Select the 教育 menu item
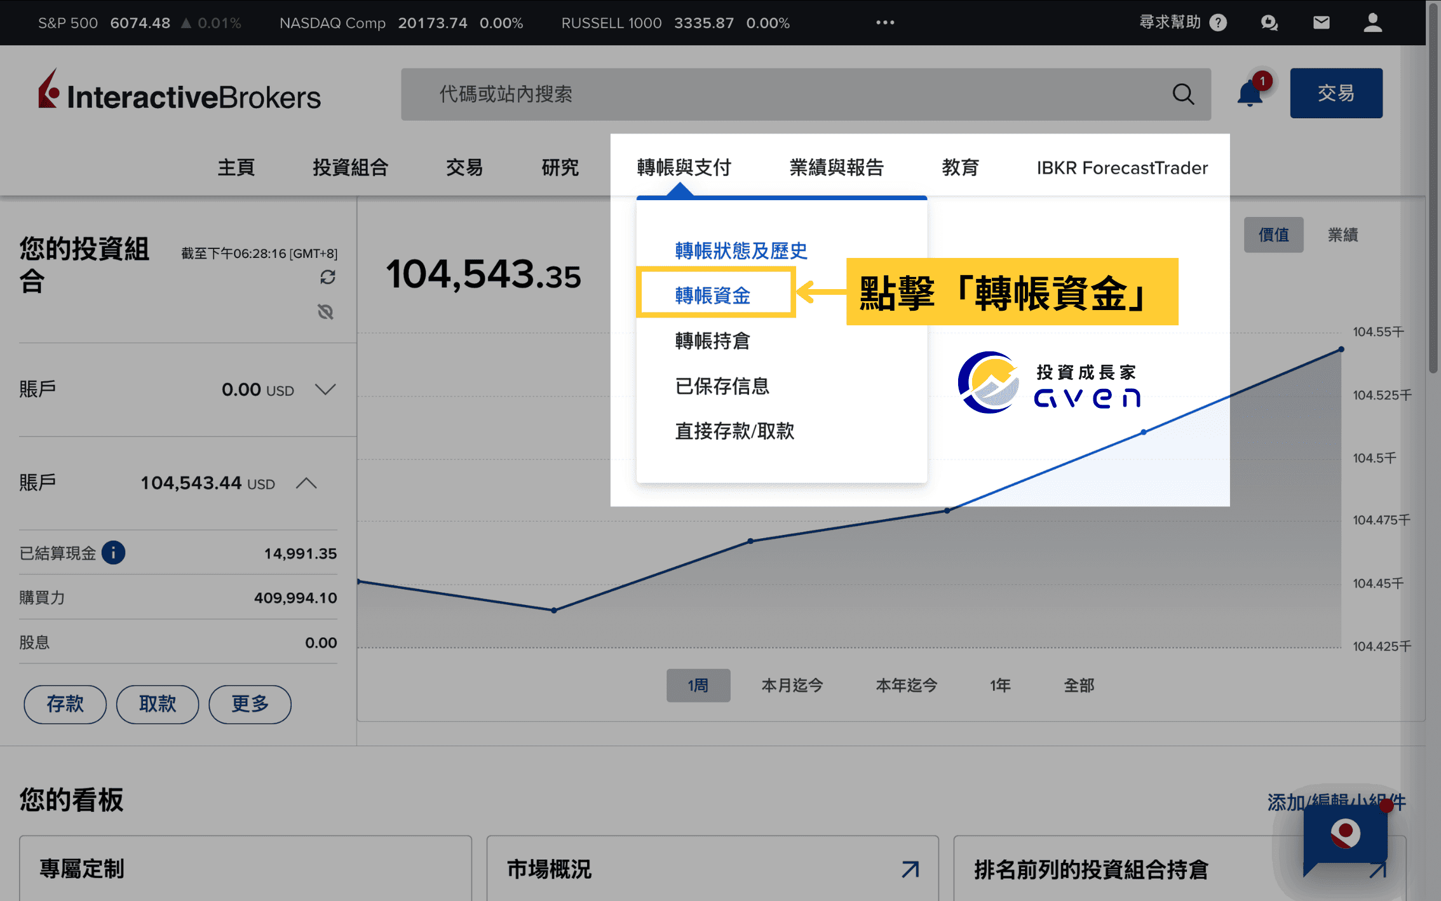1441x901 pixels. pyautogui.click(x=960, y=167)
